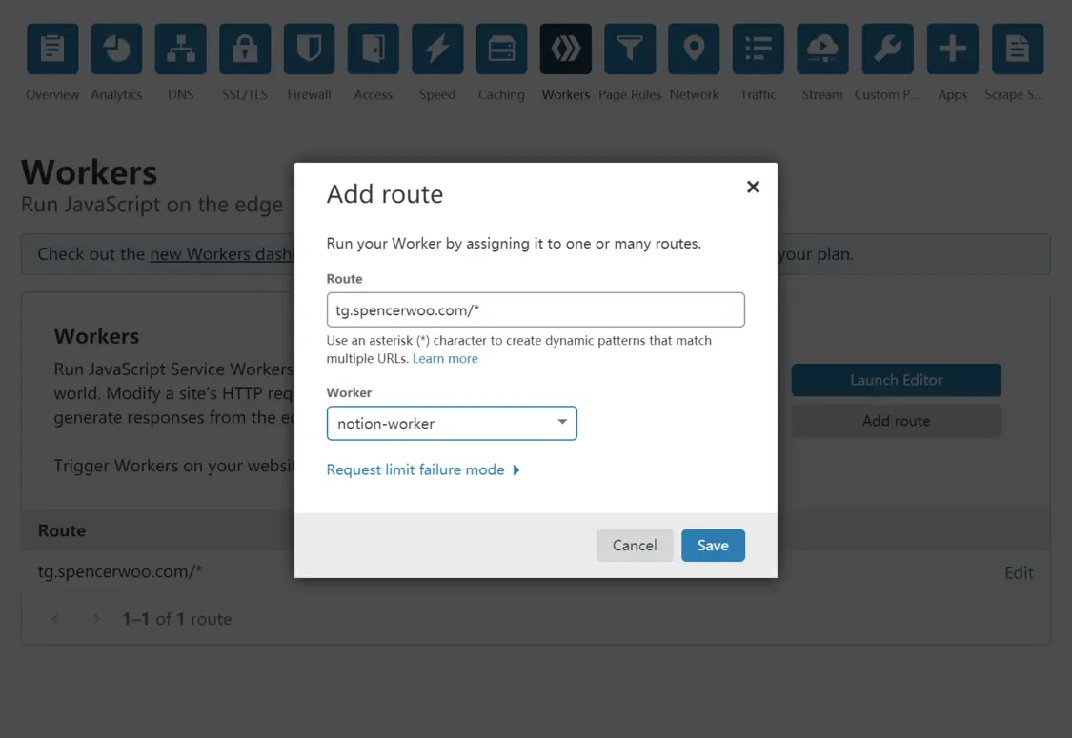Open the Apps plus icon
Viewport: 1072px width, 738px height.
coord(952,50)
